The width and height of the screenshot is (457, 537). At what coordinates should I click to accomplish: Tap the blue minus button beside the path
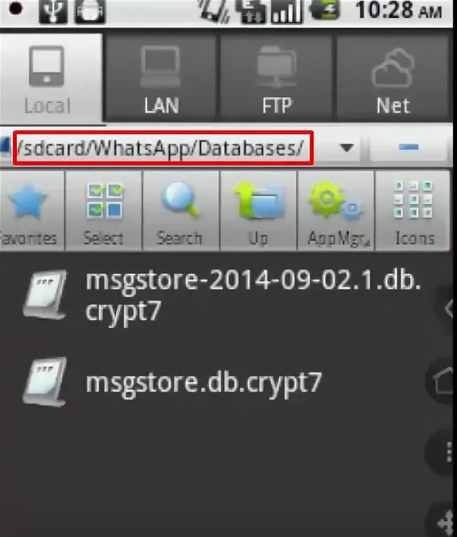409,147
